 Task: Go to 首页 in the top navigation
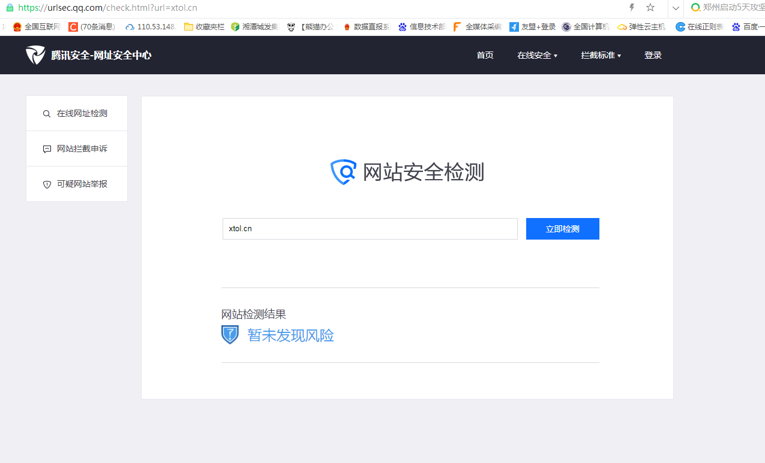click(485, 55)
